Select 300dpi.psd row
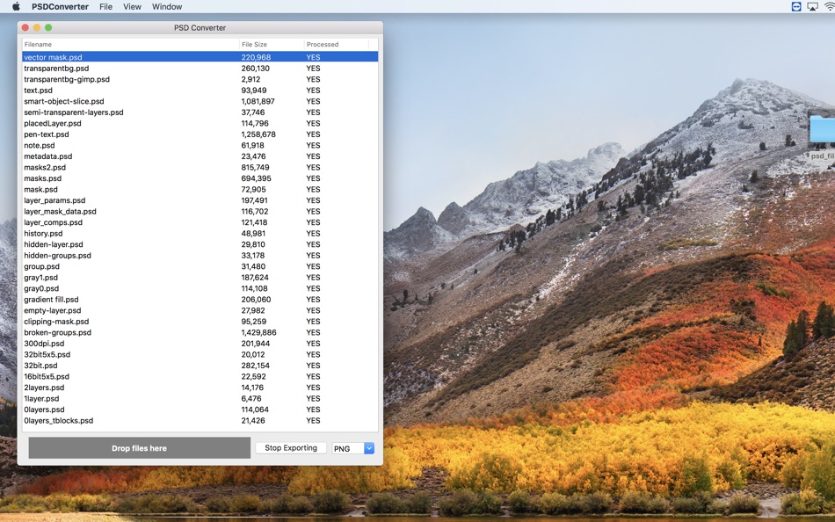 click(200, 343)
